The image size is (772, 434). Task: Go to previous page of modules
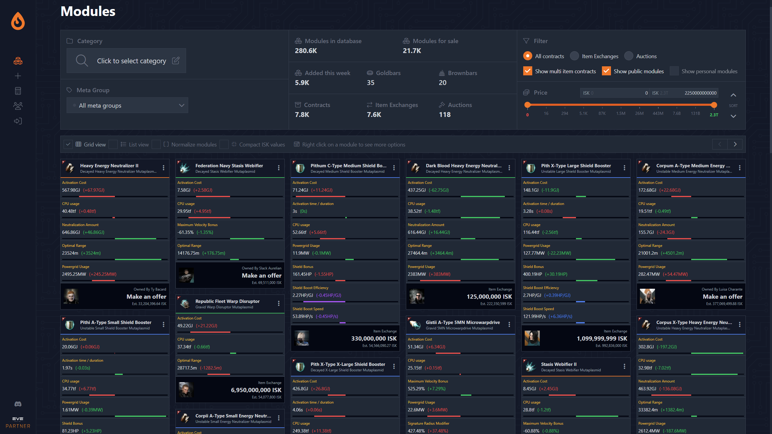pyautogui.click(x=720, y=144)
